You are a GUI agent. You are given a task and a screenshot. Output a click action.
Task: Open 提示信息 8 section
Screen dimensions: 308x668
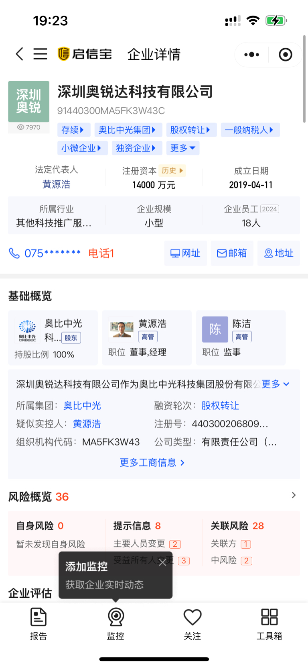coord(137,526)
